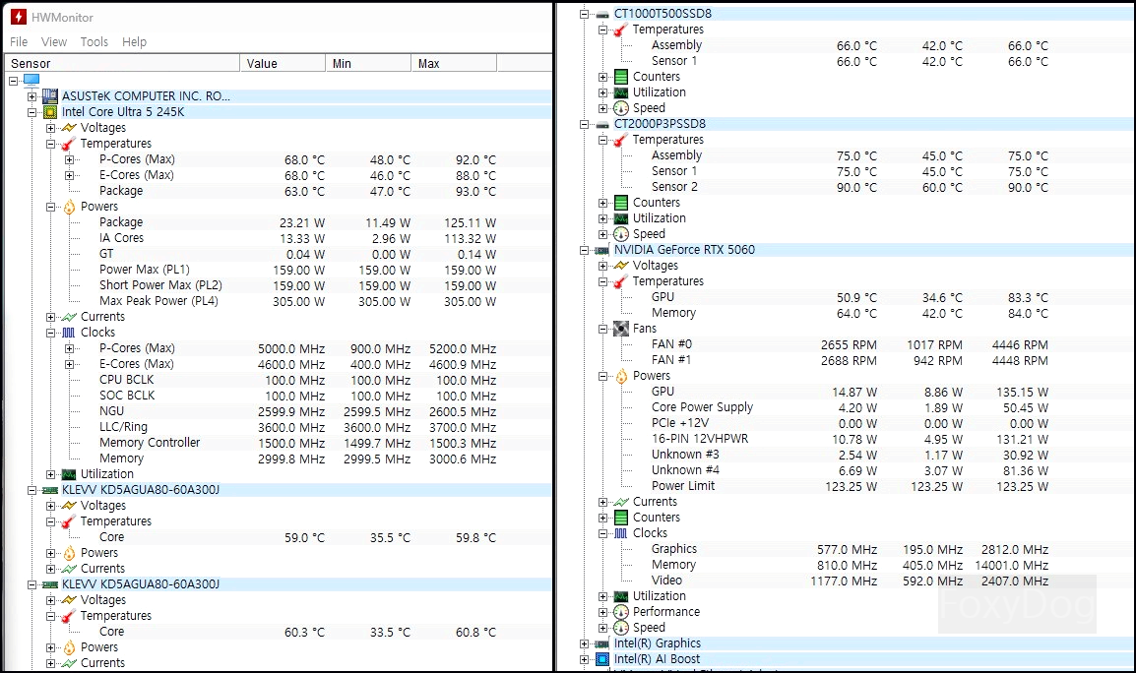Viewport: 1136px width, 673px height.
Task: Select the CPU Package temperature row
Action: pos(297,191)
